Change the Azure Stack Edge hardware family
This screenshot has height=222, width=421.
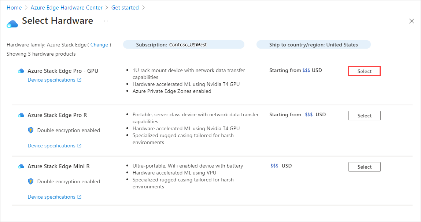click(99, 44)
